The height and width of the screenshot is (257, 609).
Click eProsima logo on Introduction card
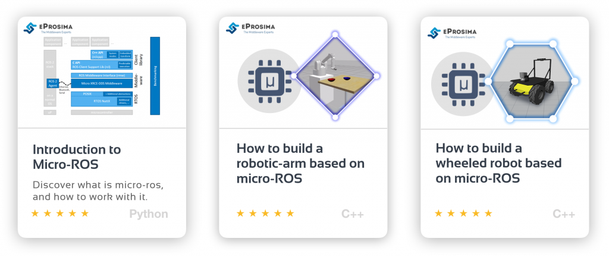[x=48, y=29]
